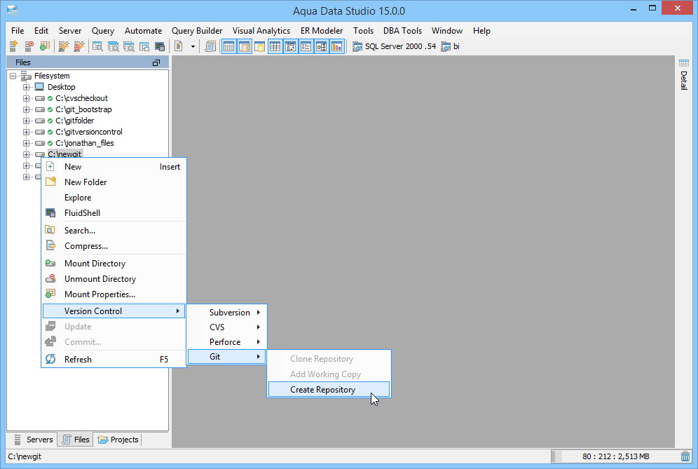Open the dropdown arrow beside new document icon
The height and width of the screenshot is (469, 698).
point(193,46)
